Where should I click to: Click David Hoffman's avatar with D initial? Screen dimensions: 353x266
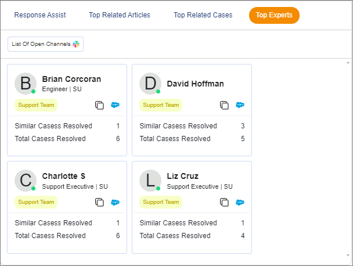pos(150,83)
